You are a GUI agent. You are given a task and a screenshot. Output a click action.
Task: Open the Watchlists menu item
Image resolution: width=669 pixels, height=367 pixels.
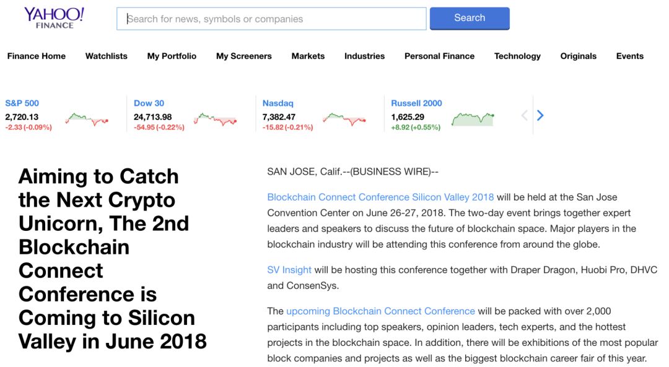(107, 56)
